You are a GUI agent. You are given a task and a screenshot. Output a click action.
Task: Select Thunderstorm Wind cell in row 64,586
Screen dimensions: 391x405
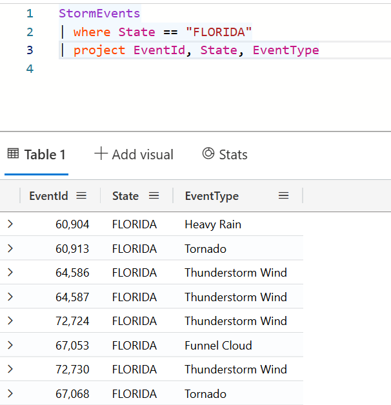(236, 273)
